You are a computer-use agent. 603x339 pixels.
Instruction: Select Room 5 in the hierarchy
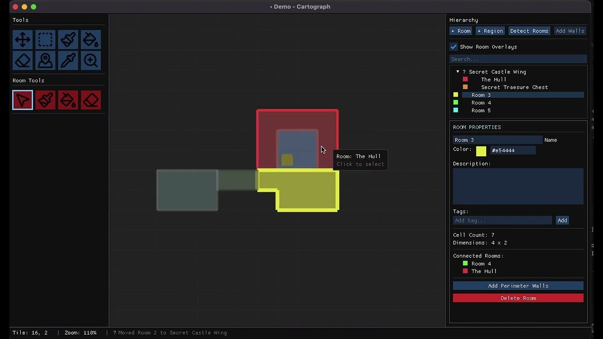(x=481, y=110)
